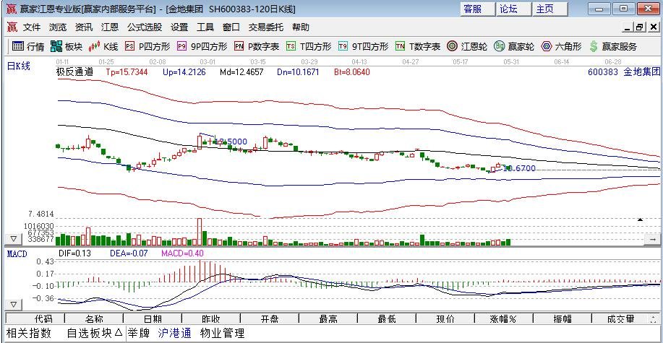The image size is (663, 343).
Task: Restore the inner chart window
Action: [x=640, y=27]
